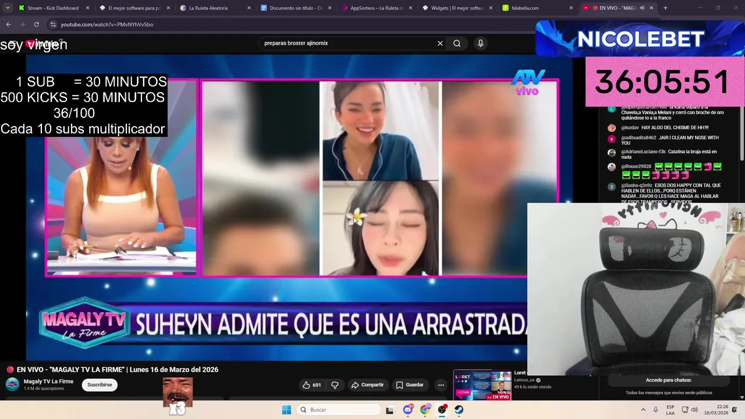This screenshot has width=745, height=419.
Task: View site information in the address bar
Action: tap(53, 24)
